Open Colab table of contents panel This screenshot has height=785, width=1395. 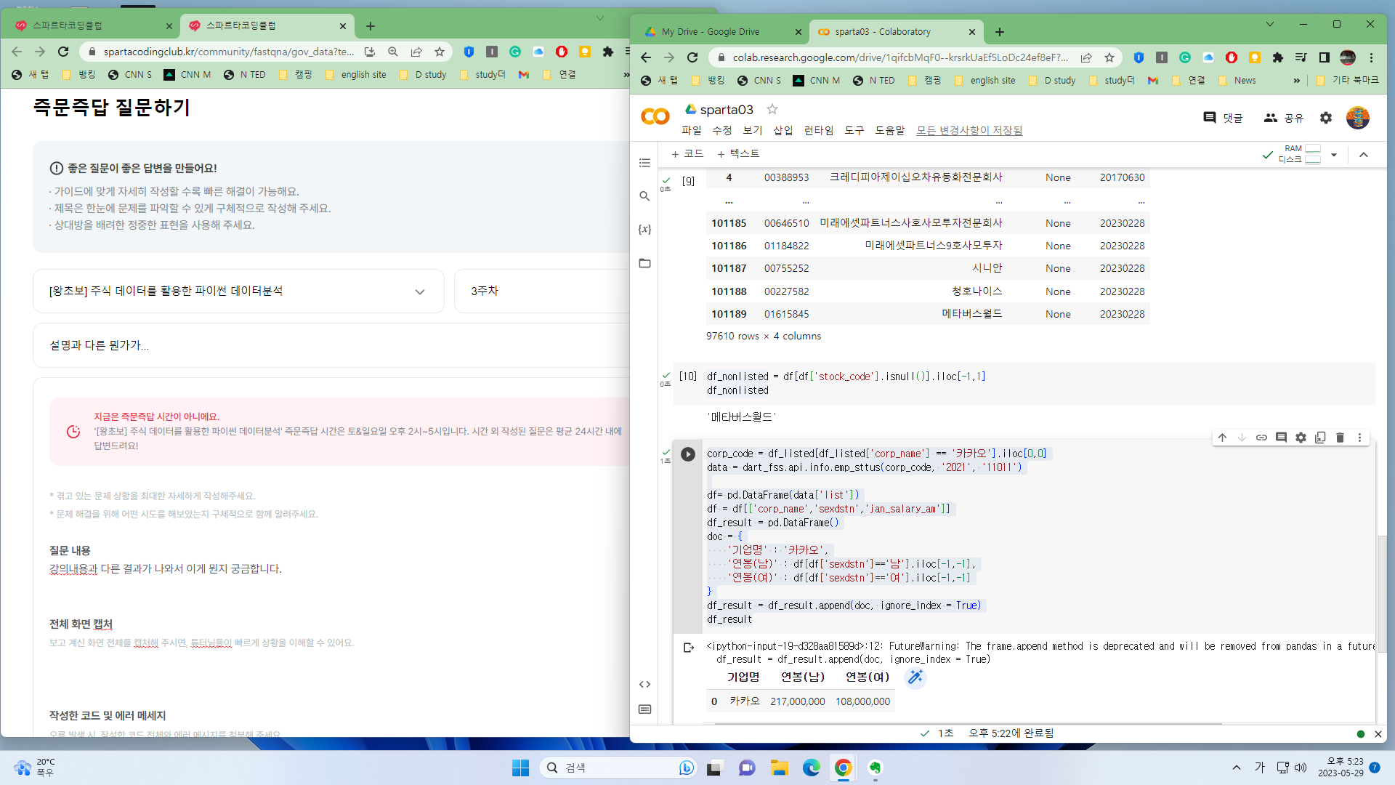644,163
